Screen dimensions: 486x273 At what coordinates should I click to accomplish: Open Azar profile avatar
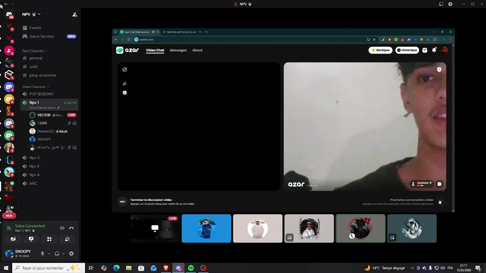tap(444, 50)
